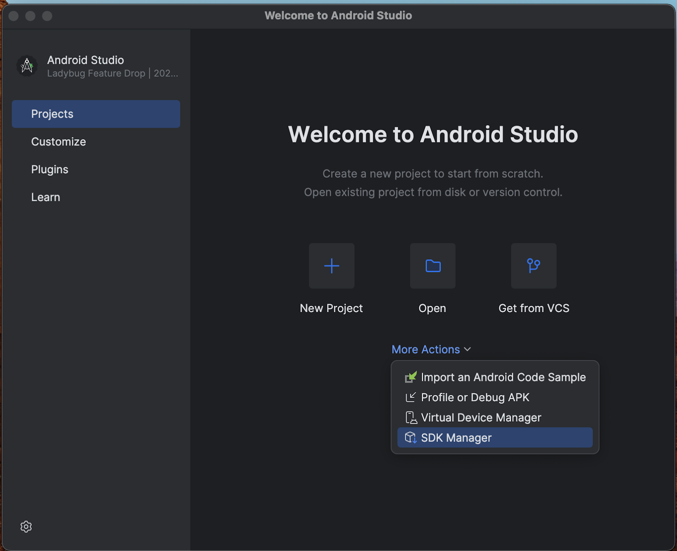Choose SDK Manager from the menu

pos(456,438)
